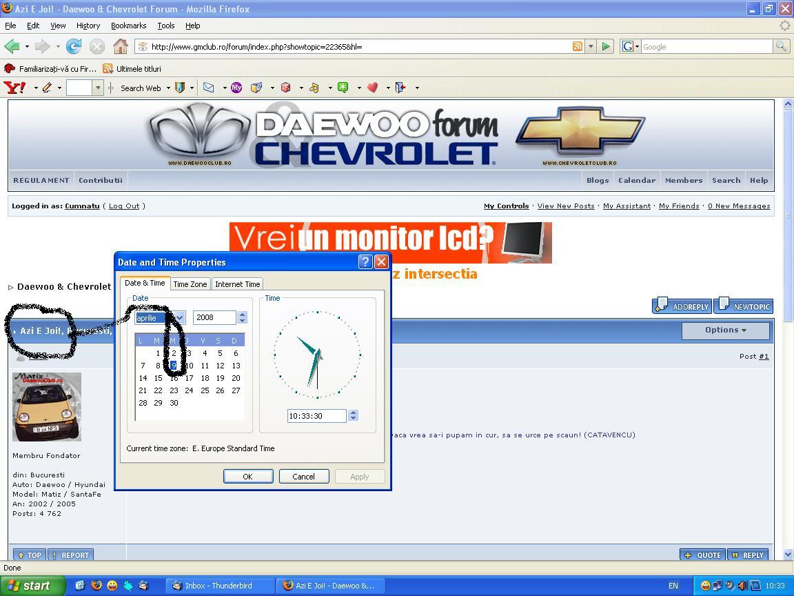Click the green asterisk icon in Yahoo toolbar
Viewport: 794px width, 596px height.
click(x=343, y=88)
